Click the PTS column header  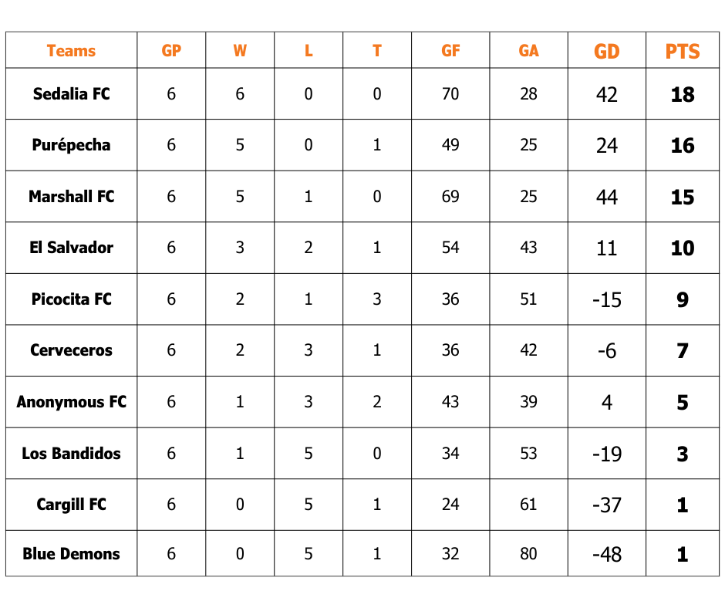(x=683, y=52)
